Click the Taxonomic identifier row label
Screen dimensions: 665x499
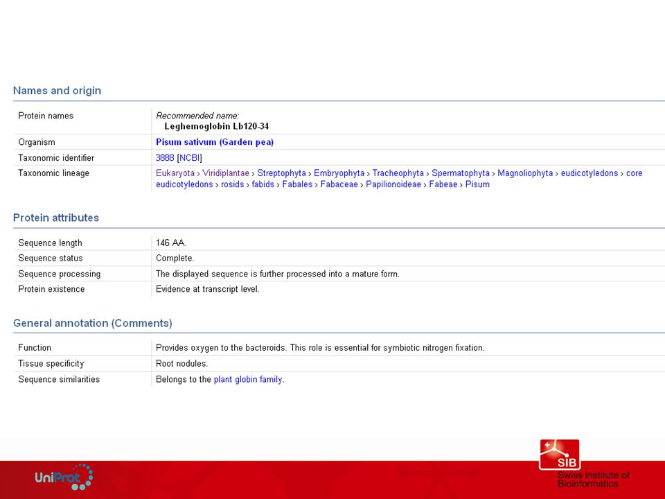[56, 158]
